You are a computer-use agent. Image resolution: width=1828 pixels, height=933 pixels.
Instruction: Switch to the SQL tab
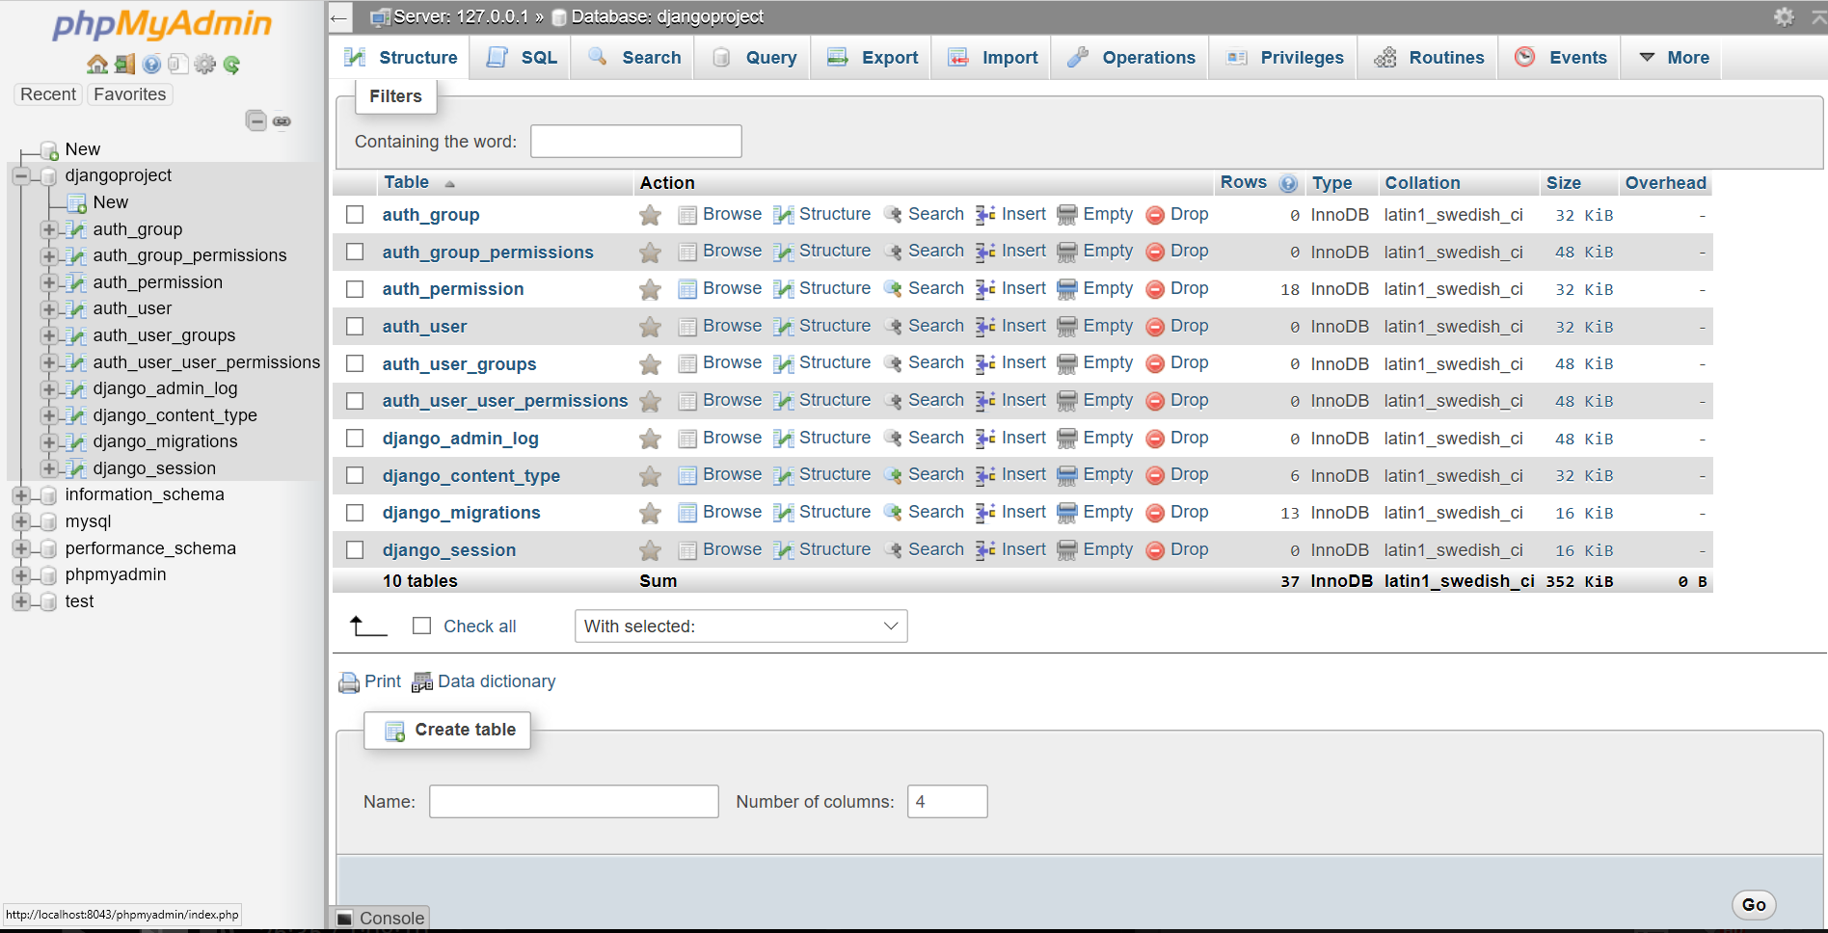(x=522, y=58)
